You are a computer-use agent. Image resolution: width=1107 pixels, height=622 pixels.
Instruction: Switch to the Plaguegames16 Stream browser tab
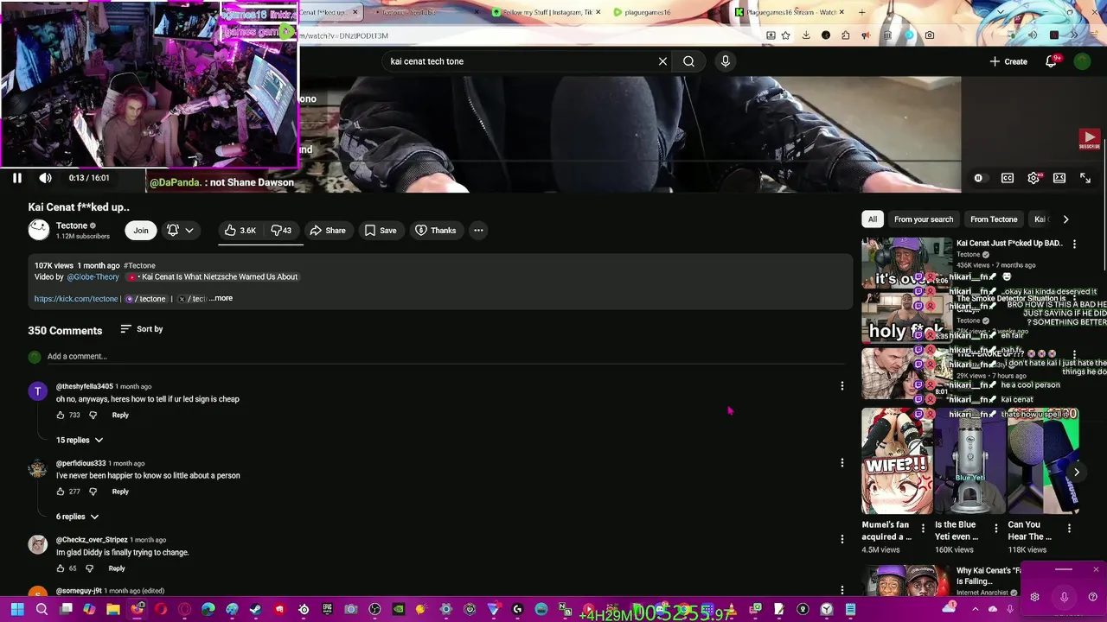click(787, 12)
